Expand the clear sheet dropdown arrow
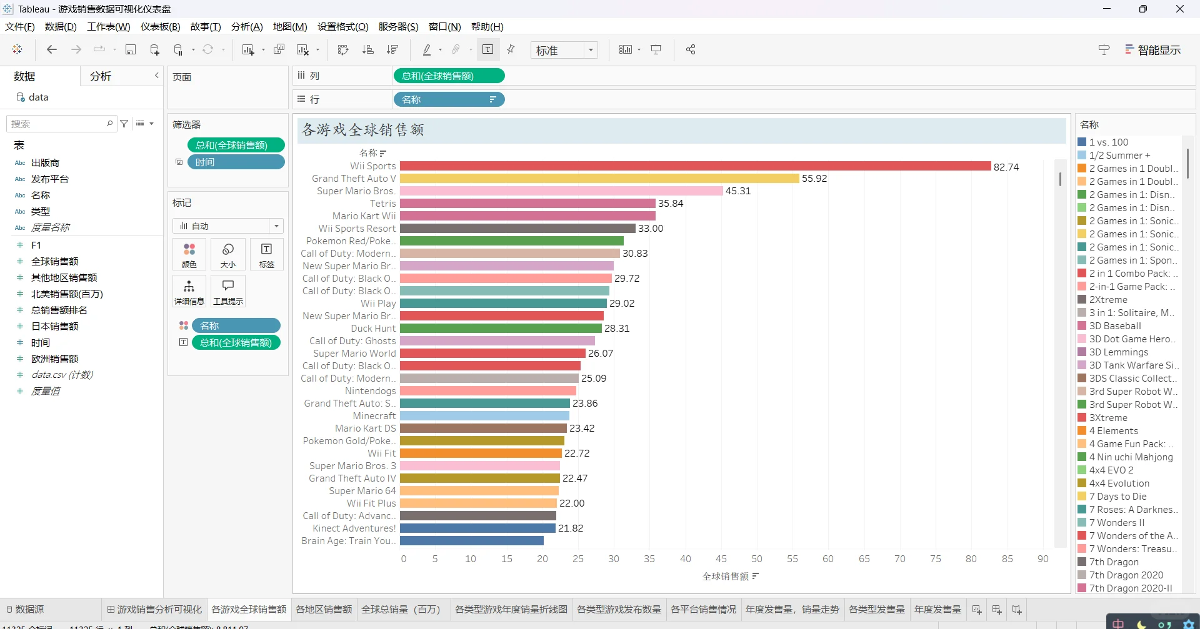The width and height of the screenshot is (1200, 629). 318,50
